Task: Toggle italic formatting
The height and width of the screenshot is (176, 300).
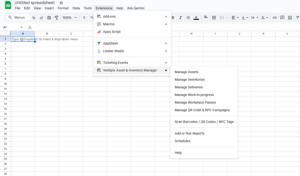Action: [180, 18]
